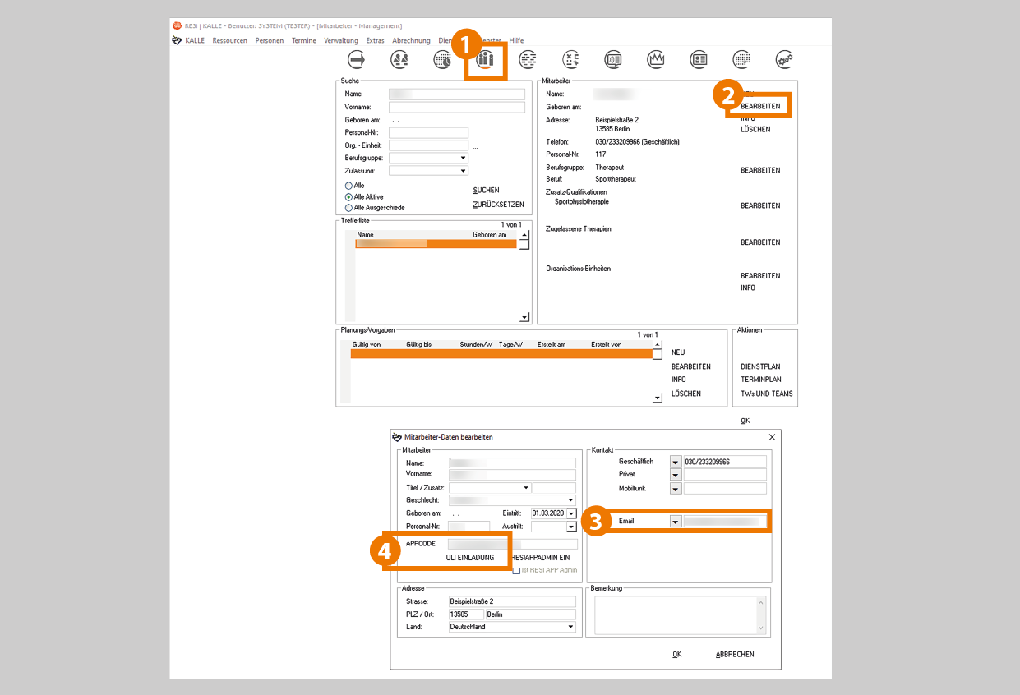Open the Land dropdown showing Deutschland

point(570,627)
